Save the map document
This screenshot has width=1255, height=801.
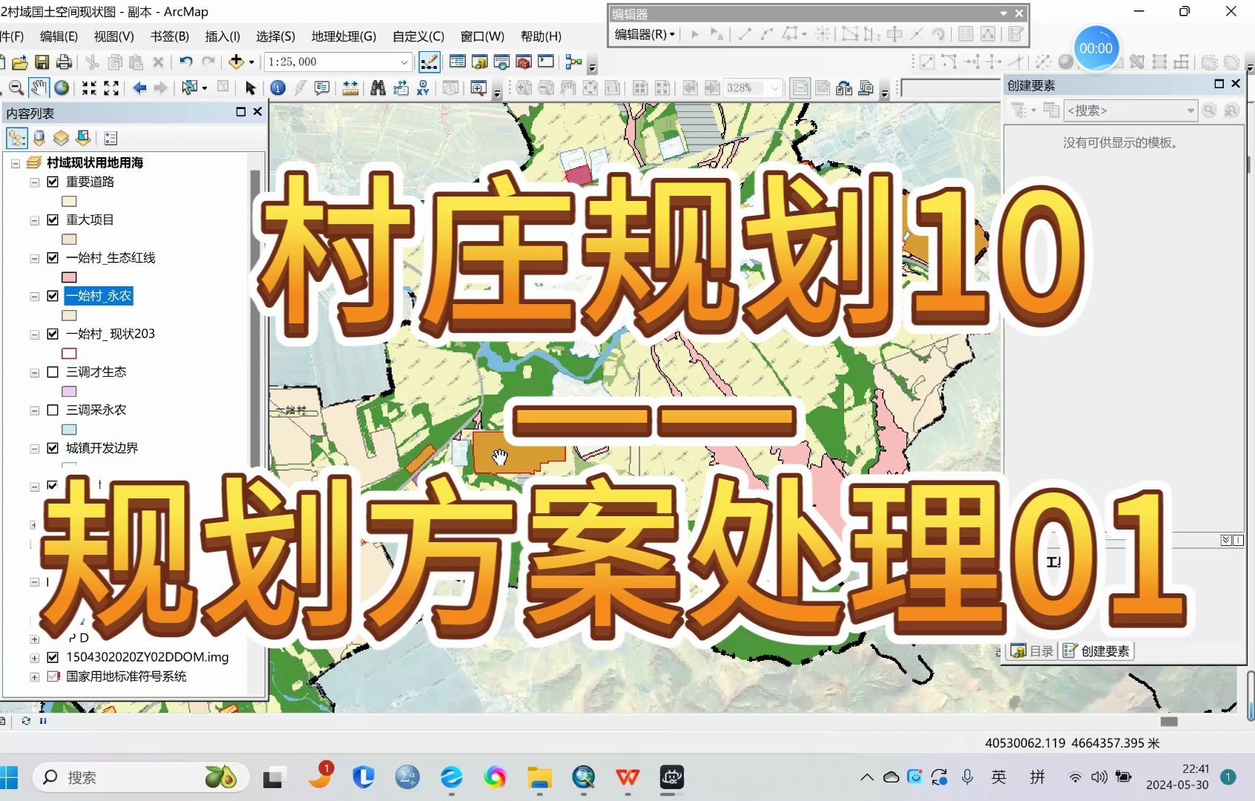42,62
